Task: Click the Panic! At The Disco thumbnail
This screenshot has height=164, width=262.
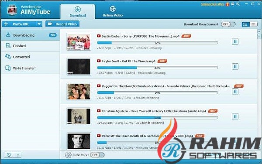Action: pos(79,141)
